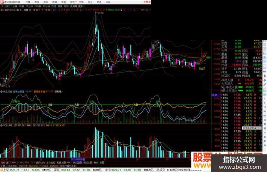Click the blue four-way arrows icon in right sidebar
The height and width of the screenshot is (172, 267).
tap(265, 80)
